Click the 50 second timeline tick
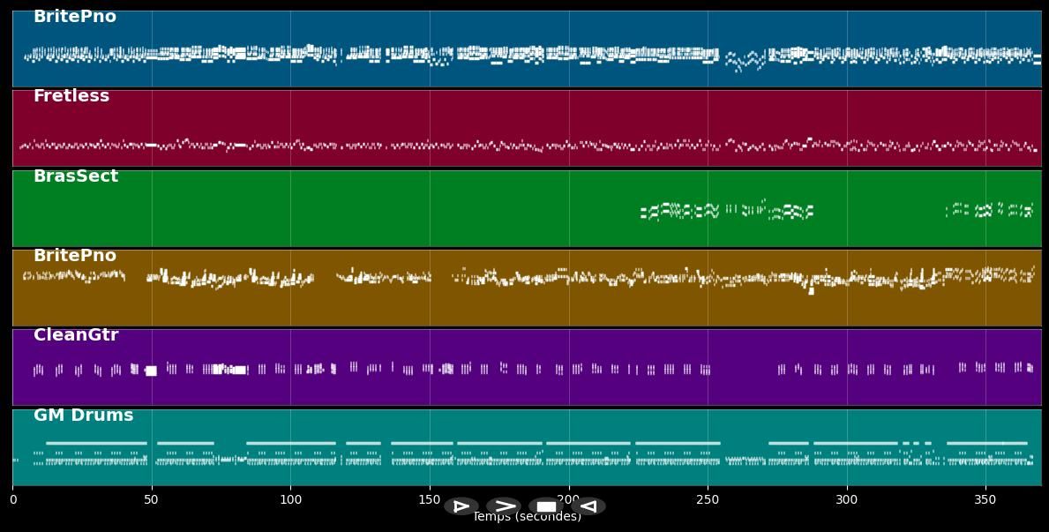This screenshot has width=1049, height=532. point(152,500)
